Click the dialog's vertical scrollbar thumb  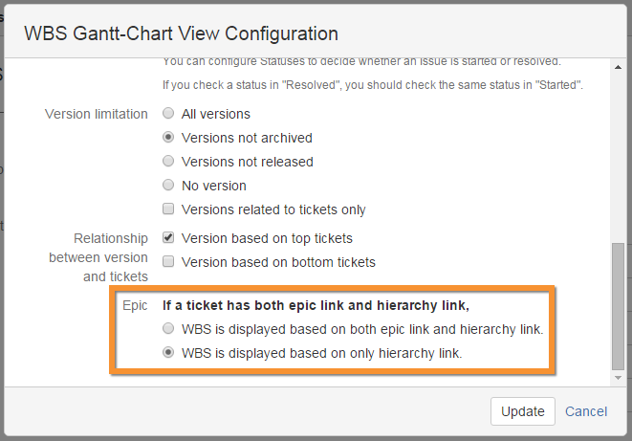pos(619,306)
